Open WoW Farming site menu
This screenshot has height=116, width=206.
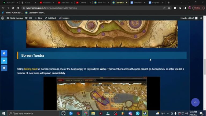tap(14, 18)
